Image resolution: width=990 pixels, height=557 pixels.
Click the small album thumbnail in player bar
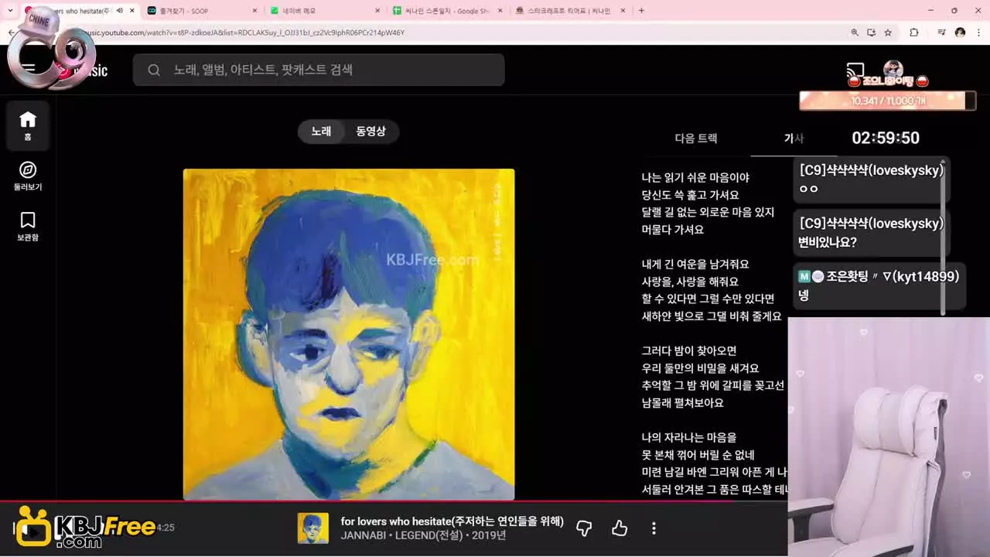pos(313,528)
